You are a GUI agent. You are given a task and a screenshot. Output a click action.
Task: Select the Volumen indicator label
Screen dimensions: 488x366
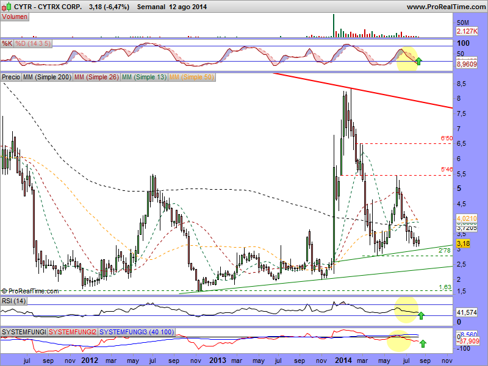(x=15, y=17)
